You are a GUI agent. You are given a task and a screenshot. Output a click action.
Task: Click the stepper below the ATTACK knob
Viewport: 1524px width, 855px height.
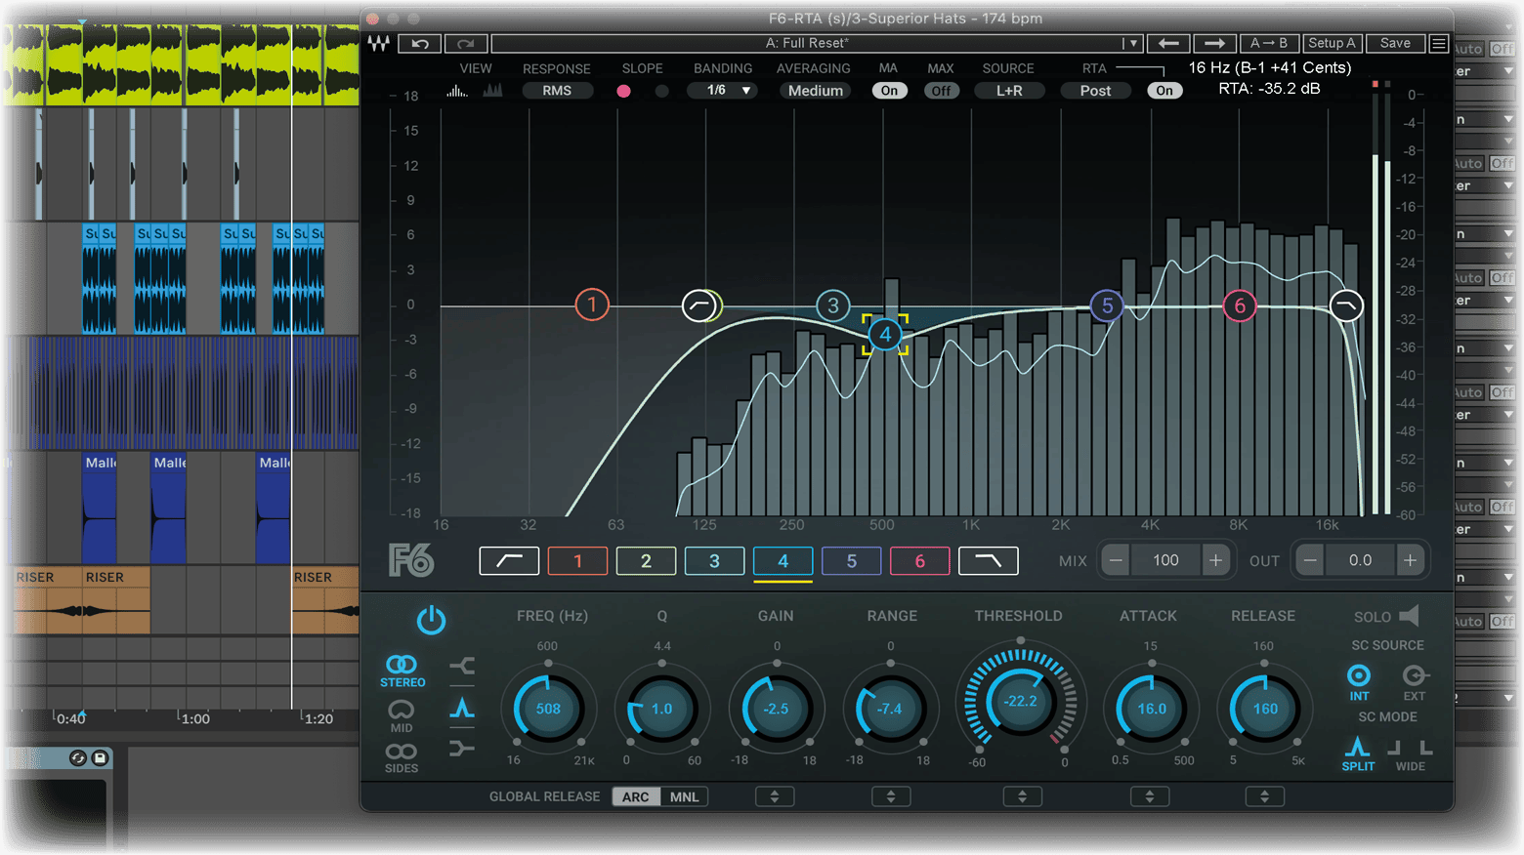click(x=1150, y=796)
